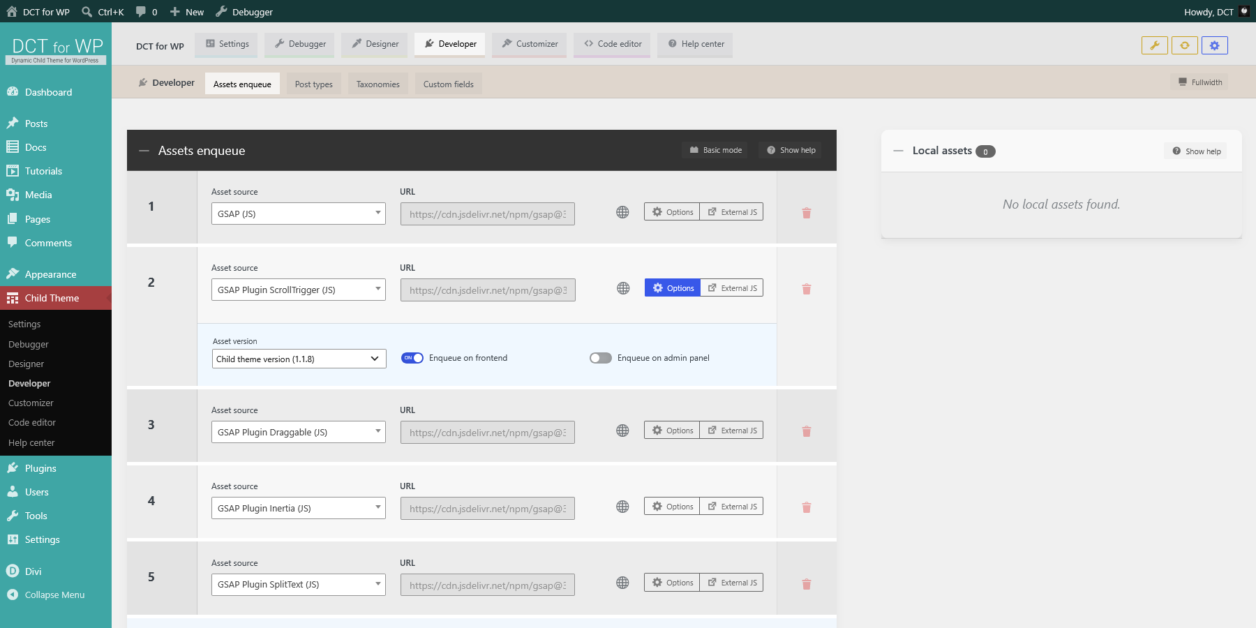Close Options for ScrollTrigger row
Image resolution: width=1256 pixels, height=628 pixels.
(673, 288)
